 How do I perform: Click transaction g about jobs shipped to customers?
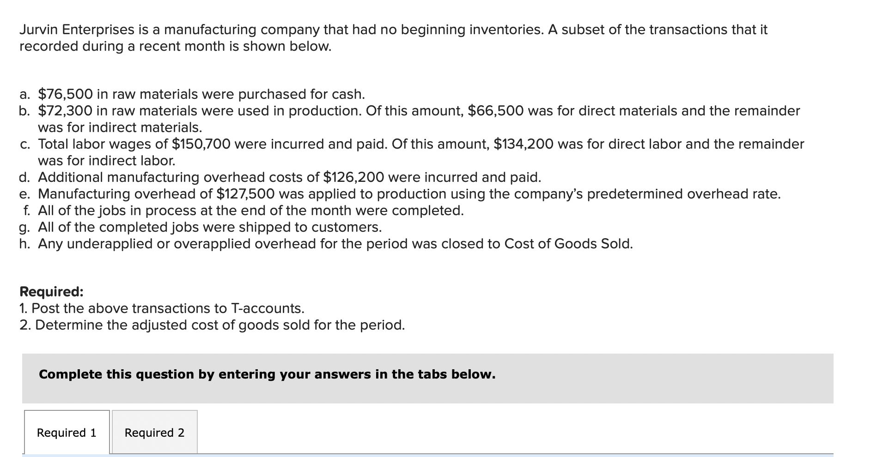pyautogui.click(x=201, y=227)
